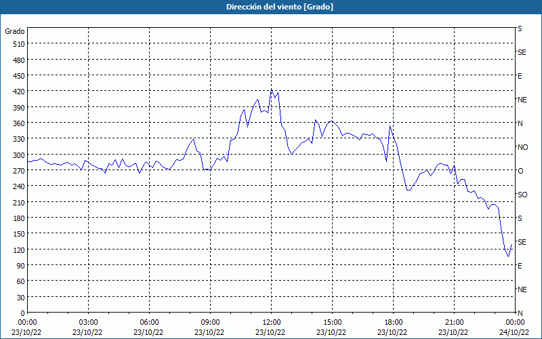
Task: Click the 300 y-axis value
Action: pyautogui.click(x=19, y=155)
